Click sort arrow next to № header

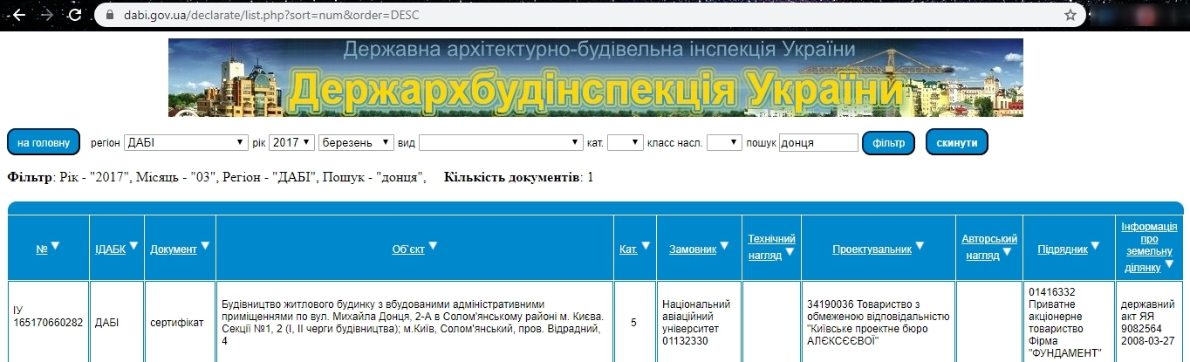coord(55,247)
